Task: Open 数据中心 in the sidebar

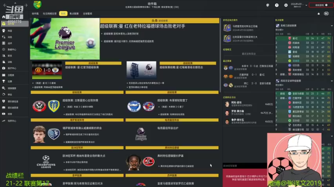Action: tap(15, 49)
